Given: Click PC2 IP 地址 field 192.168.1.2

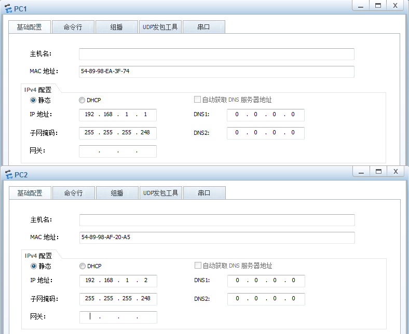Looking at the screenshot, I should 118,281.
